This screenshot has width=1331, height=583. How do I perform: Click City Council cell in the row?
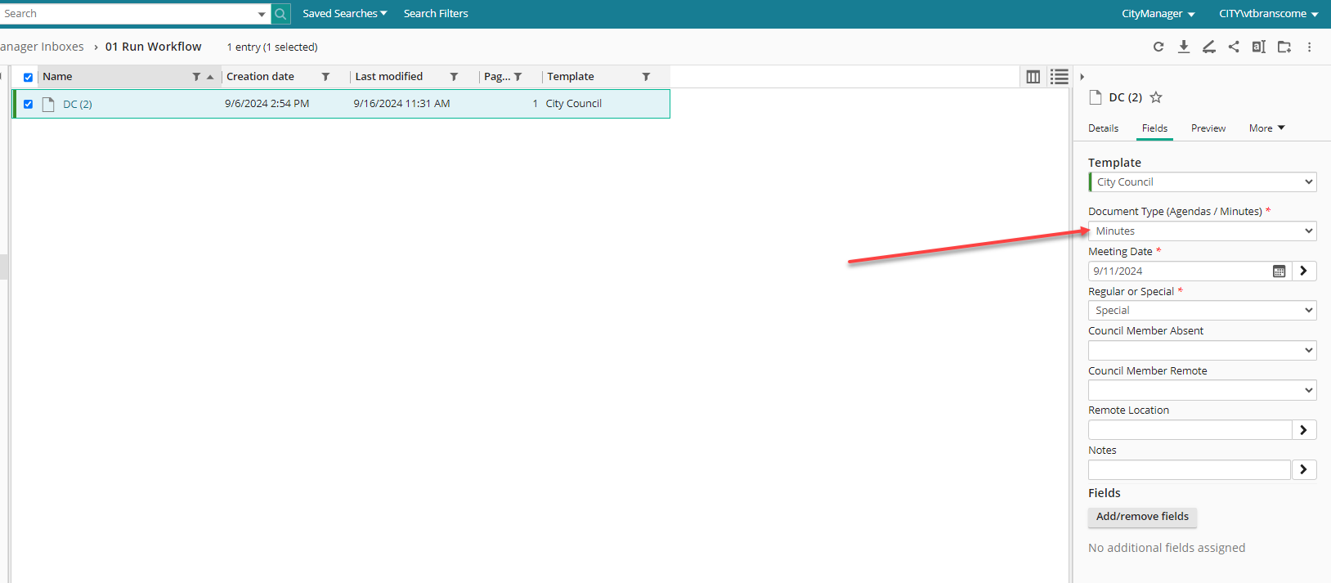(573, 104)
